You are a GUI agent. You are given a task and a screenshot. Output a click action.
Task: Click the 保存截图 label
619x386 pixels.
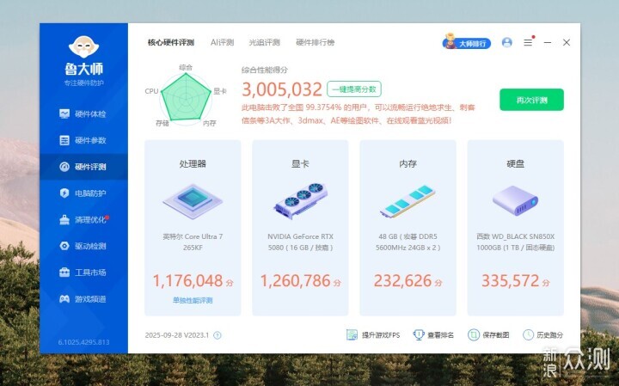click(496, 335)
